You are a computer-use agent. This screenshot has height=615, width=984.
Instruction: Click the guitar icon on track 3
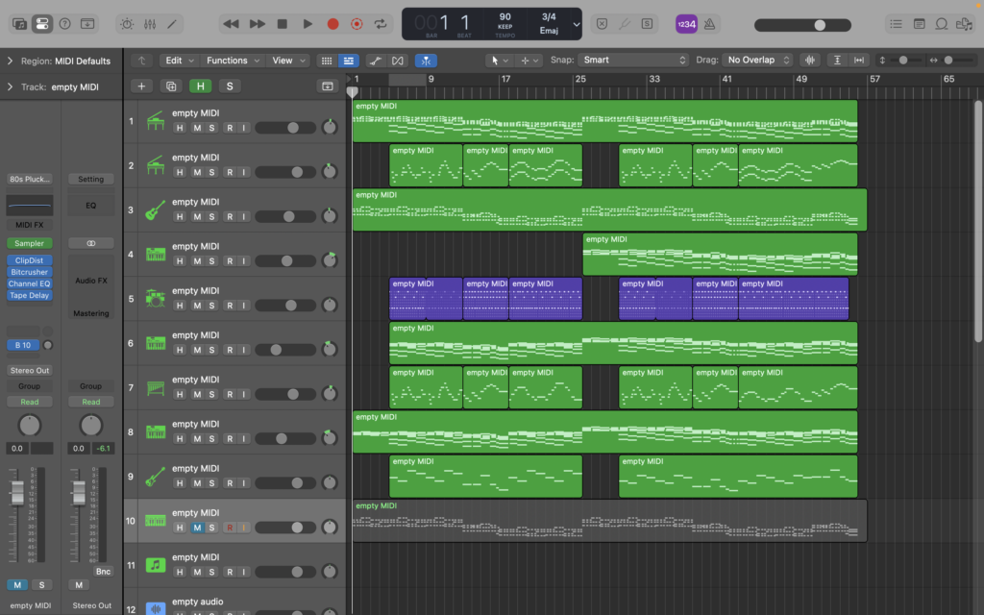(x=156, y=209)
